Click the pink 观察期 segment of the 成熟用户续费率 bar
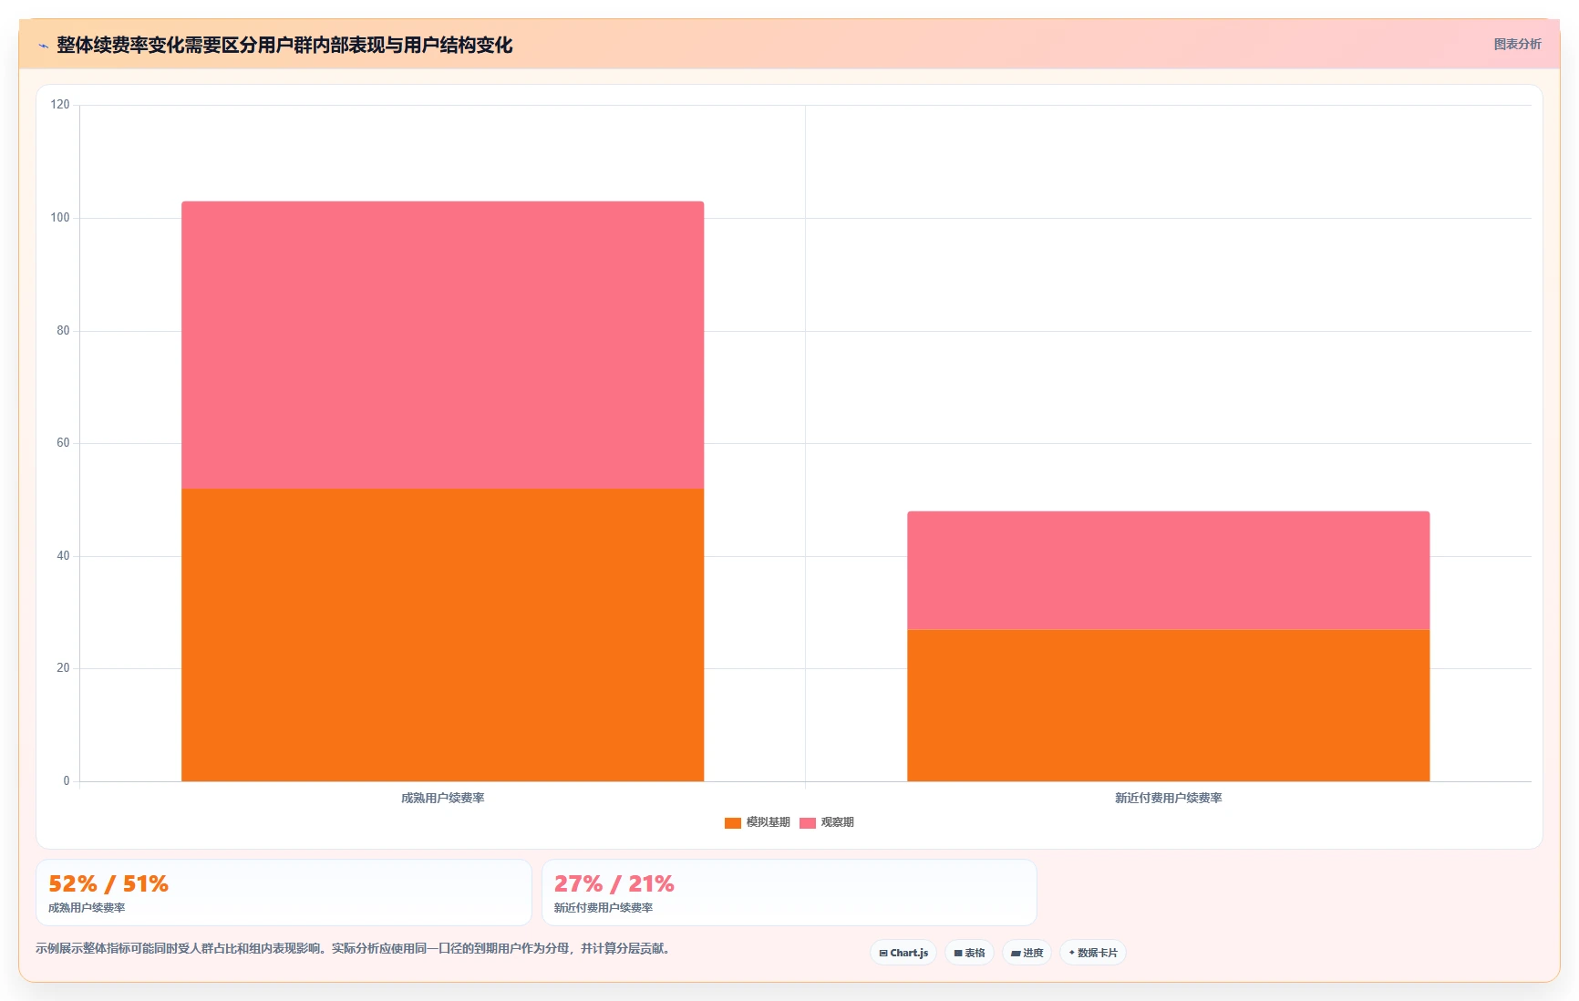 tap(442, 345)
